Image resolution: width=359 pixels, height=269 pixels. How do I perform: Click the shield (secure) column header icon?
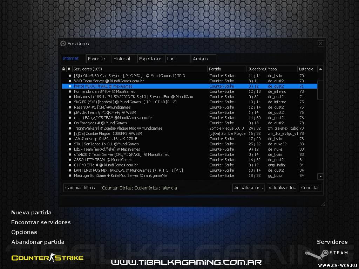pyautogui.click(x=69, y=69)
